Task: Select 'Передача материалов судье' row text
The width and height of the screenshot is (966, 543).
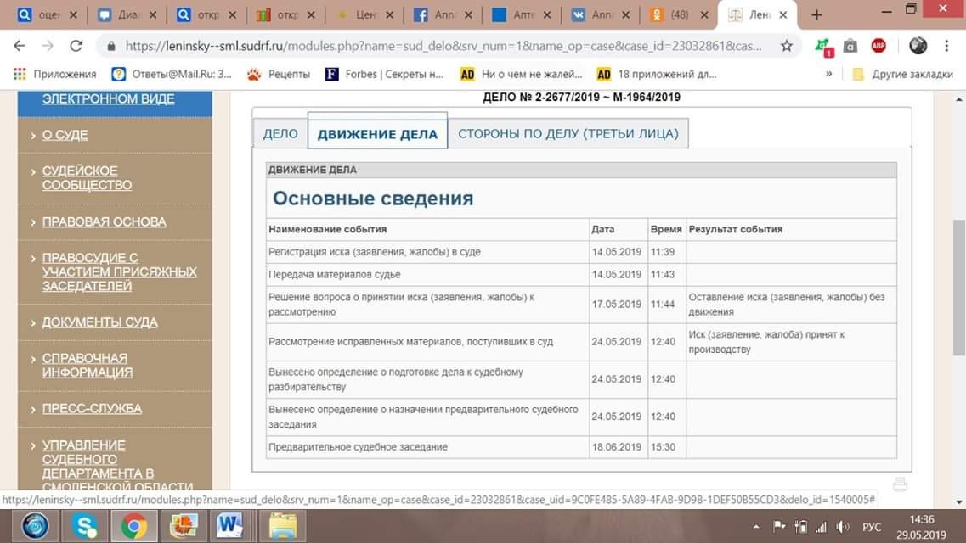Action: click(335, 274)
